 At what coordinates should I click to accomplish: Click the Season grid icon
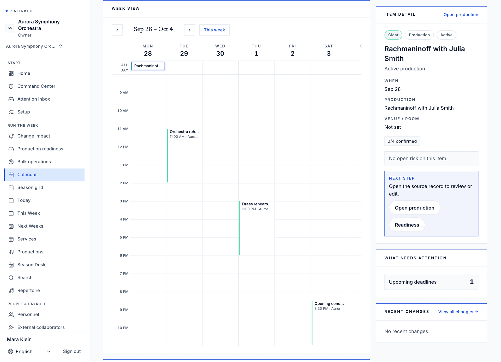[11, 187]
